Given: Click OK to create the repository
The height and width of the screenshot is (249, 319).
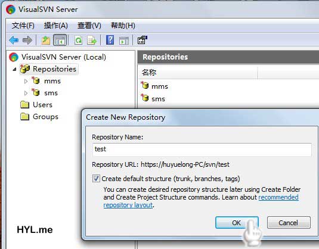Looking at the screenshot, I should coord(237,223).
